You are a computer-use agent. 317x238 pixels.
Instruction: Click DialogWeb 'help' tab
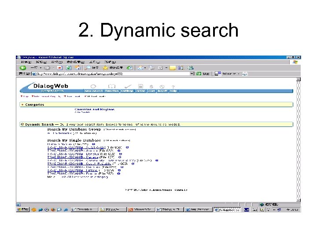coord(173,91)
